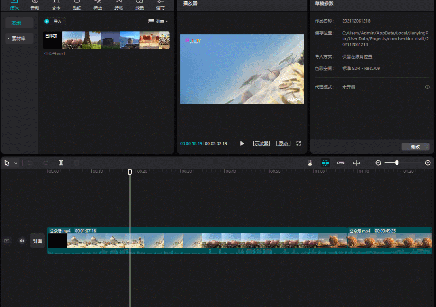
Task: Click the 封面 cover button
Action: (38, 241)
